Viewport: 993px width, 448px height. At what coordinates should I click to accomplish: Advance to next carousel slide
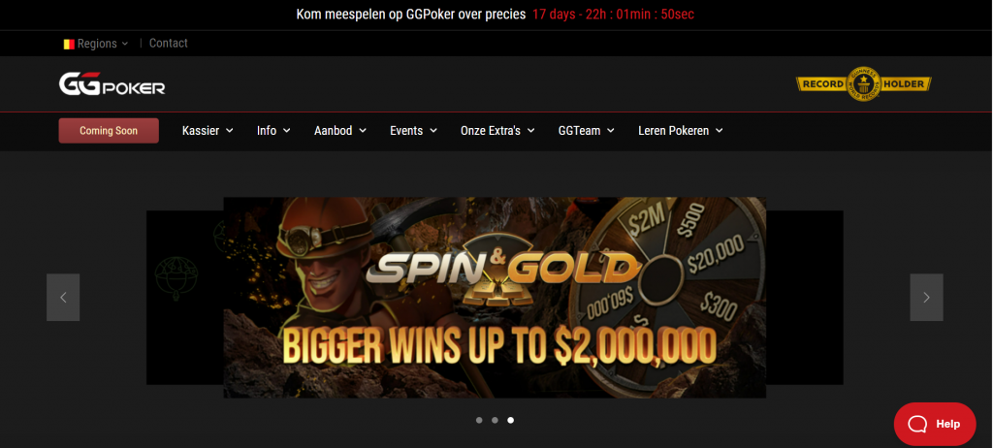pos(926,297)
